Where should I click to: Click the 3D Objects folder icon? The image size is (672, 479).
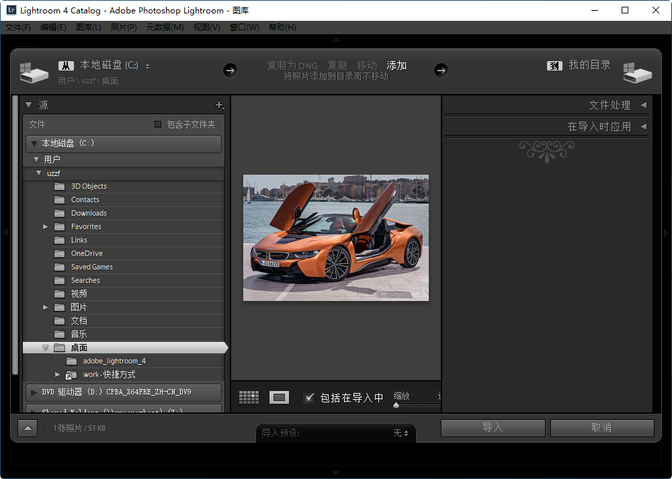(60, 186)
